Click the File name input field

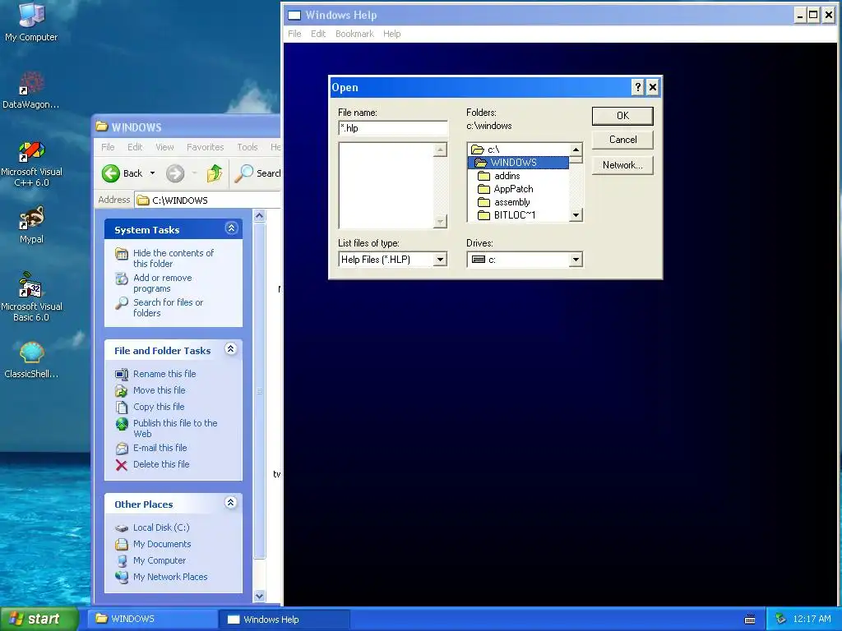tap(393, 128)
